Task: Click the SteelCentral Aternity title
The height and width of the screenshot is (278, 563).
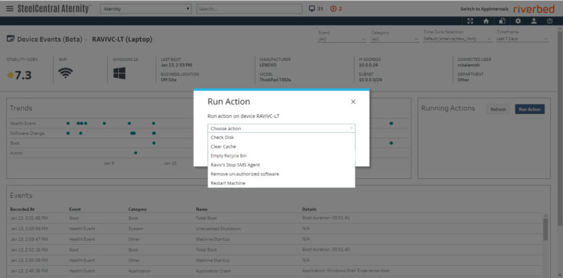Action: (x=54, y=9)
